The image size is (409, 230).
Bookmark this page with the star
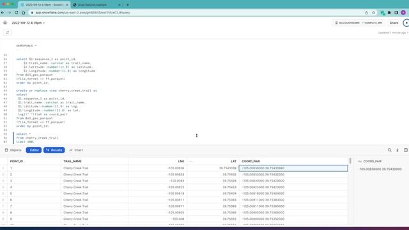click(373, 13)
